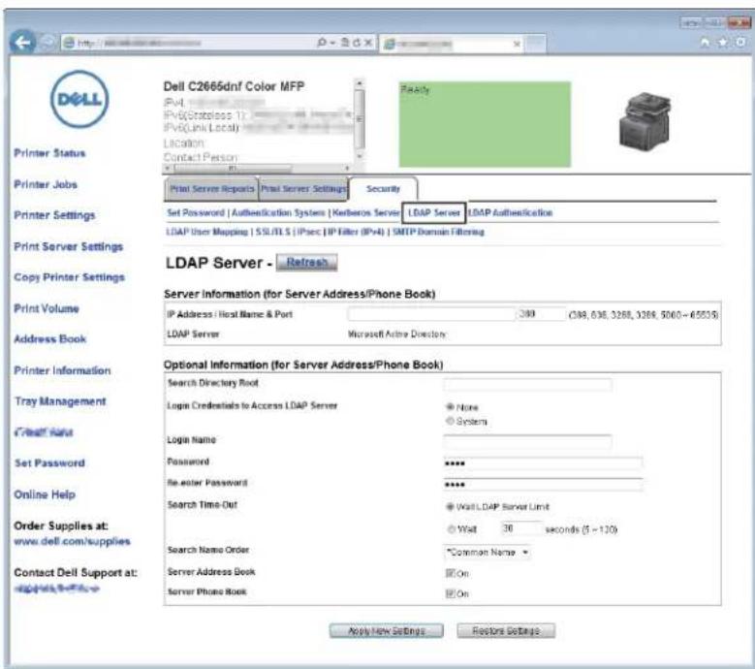This screenshot has height=669, width=755.
Task: Click the Password field
Action: (543, 463)
